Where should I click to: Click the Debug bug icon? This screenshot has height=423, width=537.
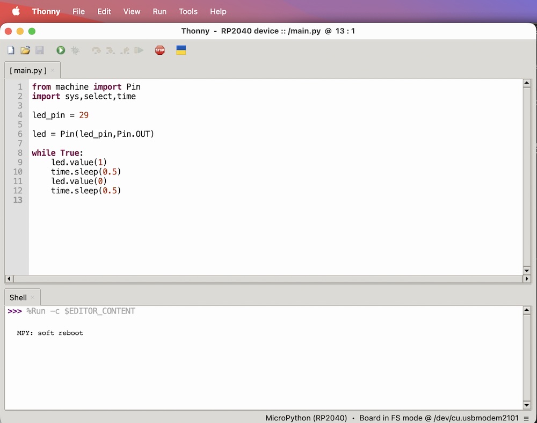75,50
